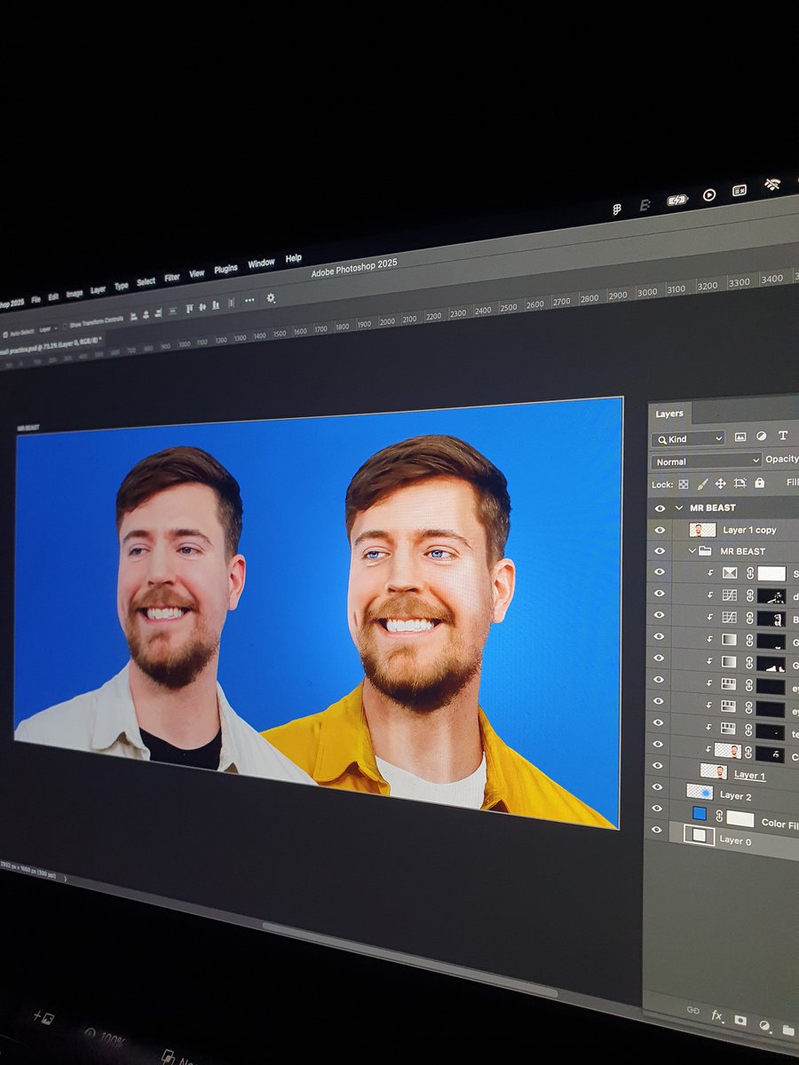Screen dimensions: 799x1065
Task: Toggle Auto-Select checkbox
Action: (5, 334)
